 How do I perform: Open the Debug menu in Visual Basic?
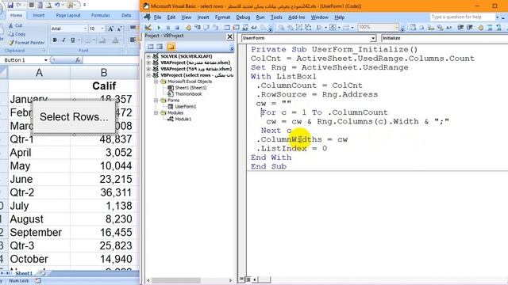click(243, 17)
